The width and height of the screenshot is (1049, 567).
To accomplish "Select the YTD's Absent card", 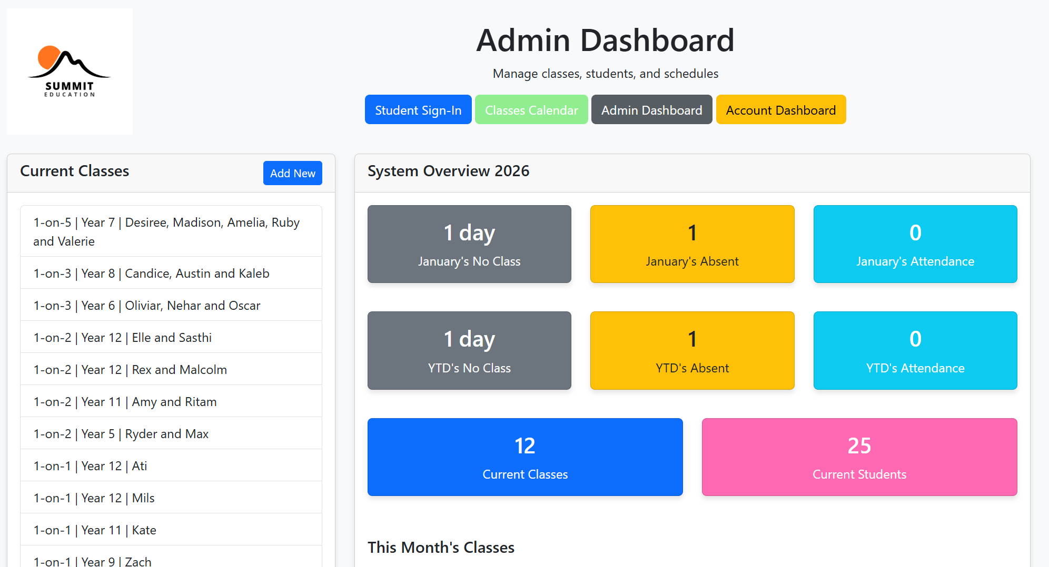I will 692,350.
